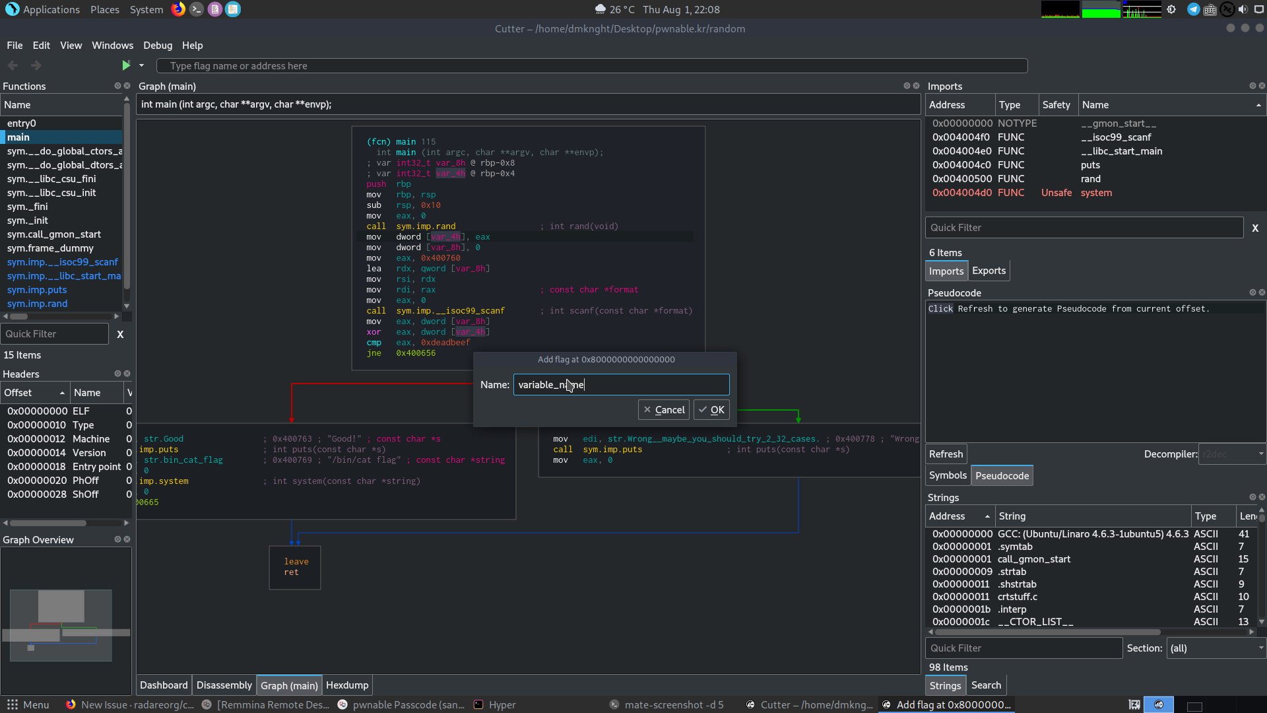Click the back navigation arrow
Screen dimensions: 1267x713
(x=13, y=65)
